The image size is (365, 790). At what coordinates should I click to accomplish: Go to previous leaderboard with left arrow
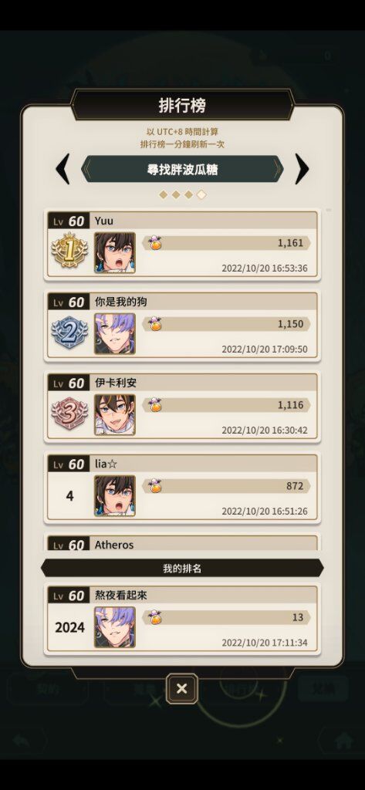(63, 169)
